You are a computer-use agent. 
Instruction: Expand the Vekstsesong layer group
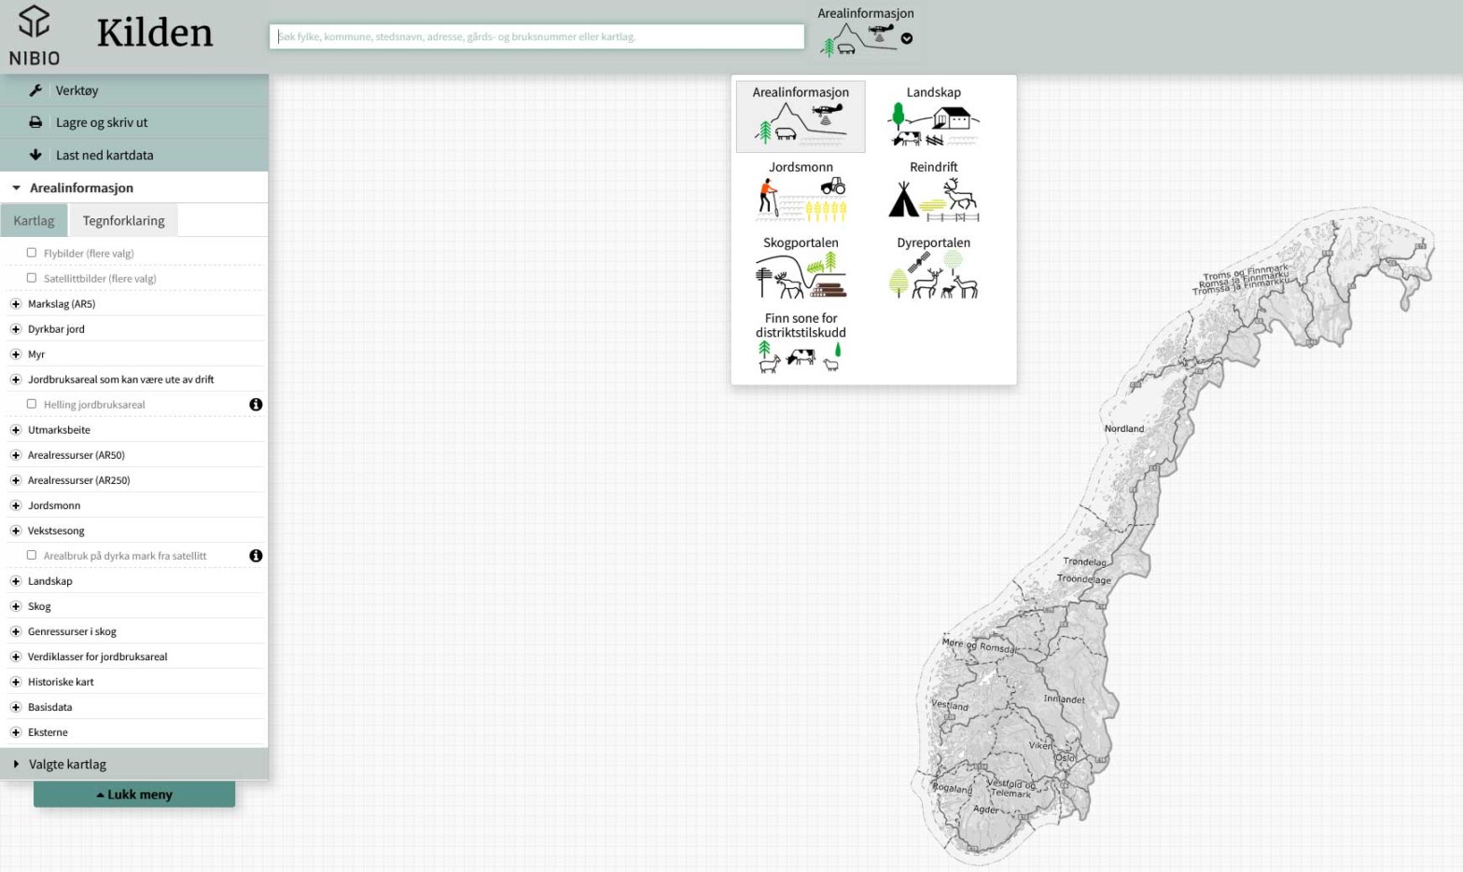16,531
